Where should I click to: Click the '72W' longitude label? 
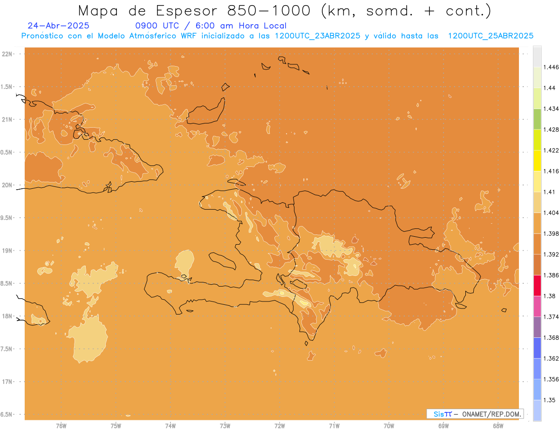(x=279, y=425)
